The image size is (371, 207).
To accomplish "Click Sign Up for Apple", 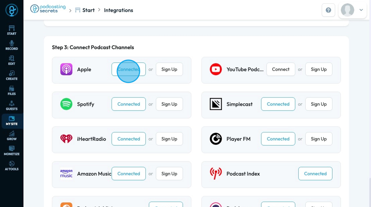I will [x=169, y=69].
